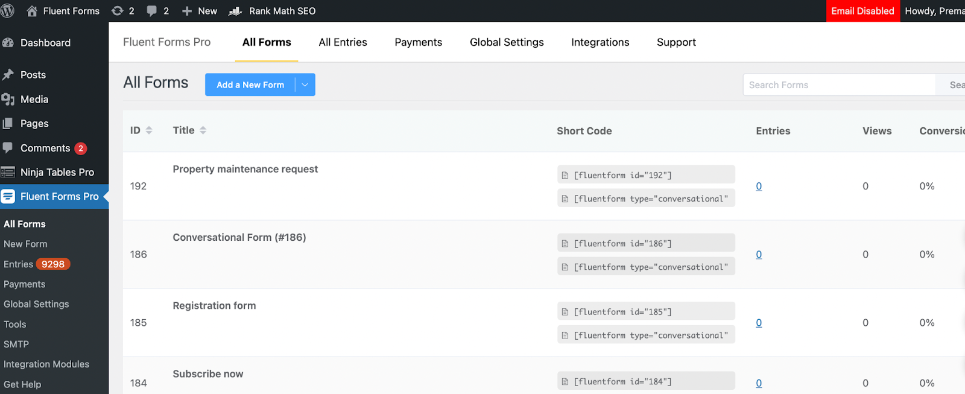The width and height of the screenshot is (965, 394).
Task: Click the Posts pushpin icon
Action: point(8,75)
